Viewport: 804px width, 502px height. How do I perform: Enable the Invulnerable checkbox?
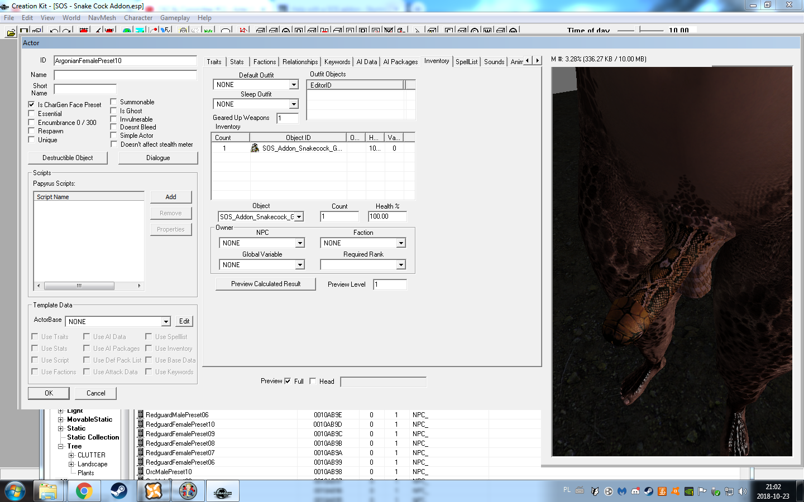pyautogui.click(x=113, y=119)
